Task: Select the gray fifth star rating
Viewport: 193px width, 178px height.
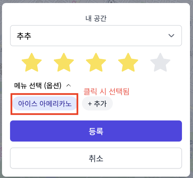Action: pos(160,63)
